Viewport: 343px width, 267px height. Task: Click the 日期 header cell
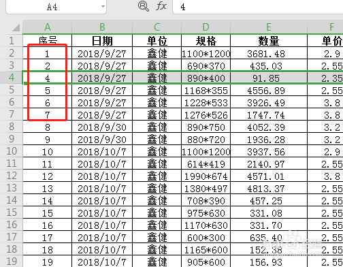tap(102, 41)
